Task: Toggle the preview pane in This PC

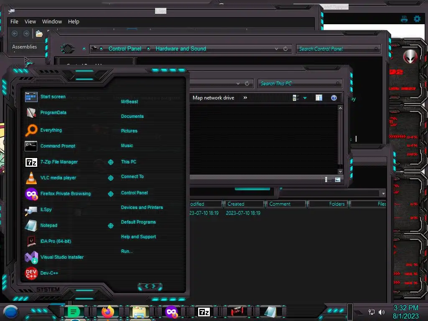Action: (319, 98)
